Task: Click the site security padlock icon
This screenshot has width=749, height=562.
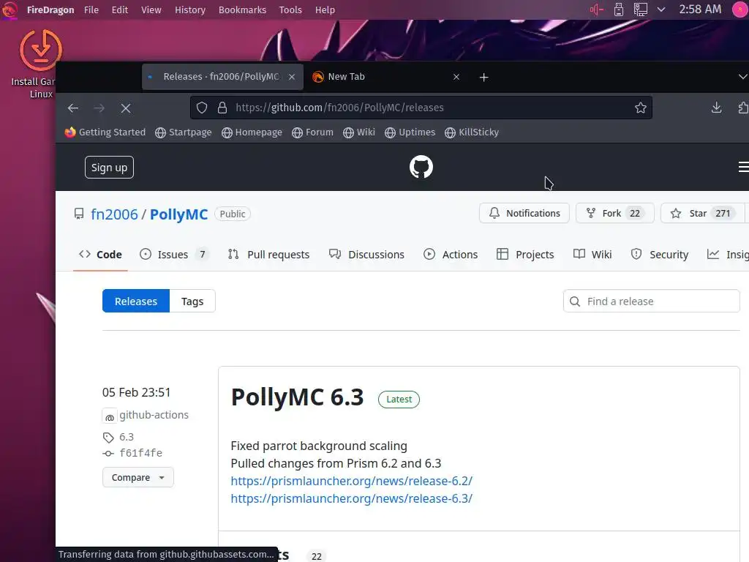Action: point(222,108)
